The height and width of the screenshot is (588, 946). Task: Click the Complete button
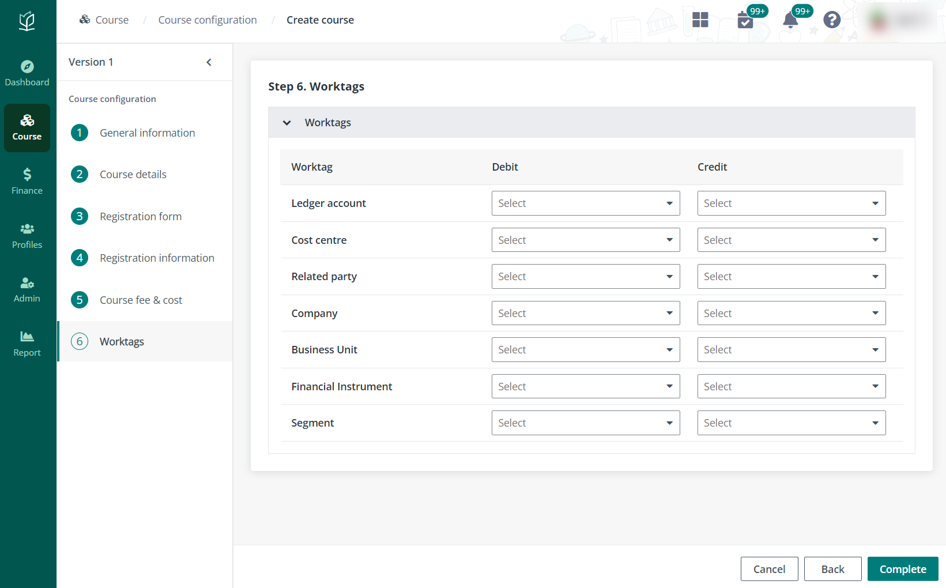903,569
